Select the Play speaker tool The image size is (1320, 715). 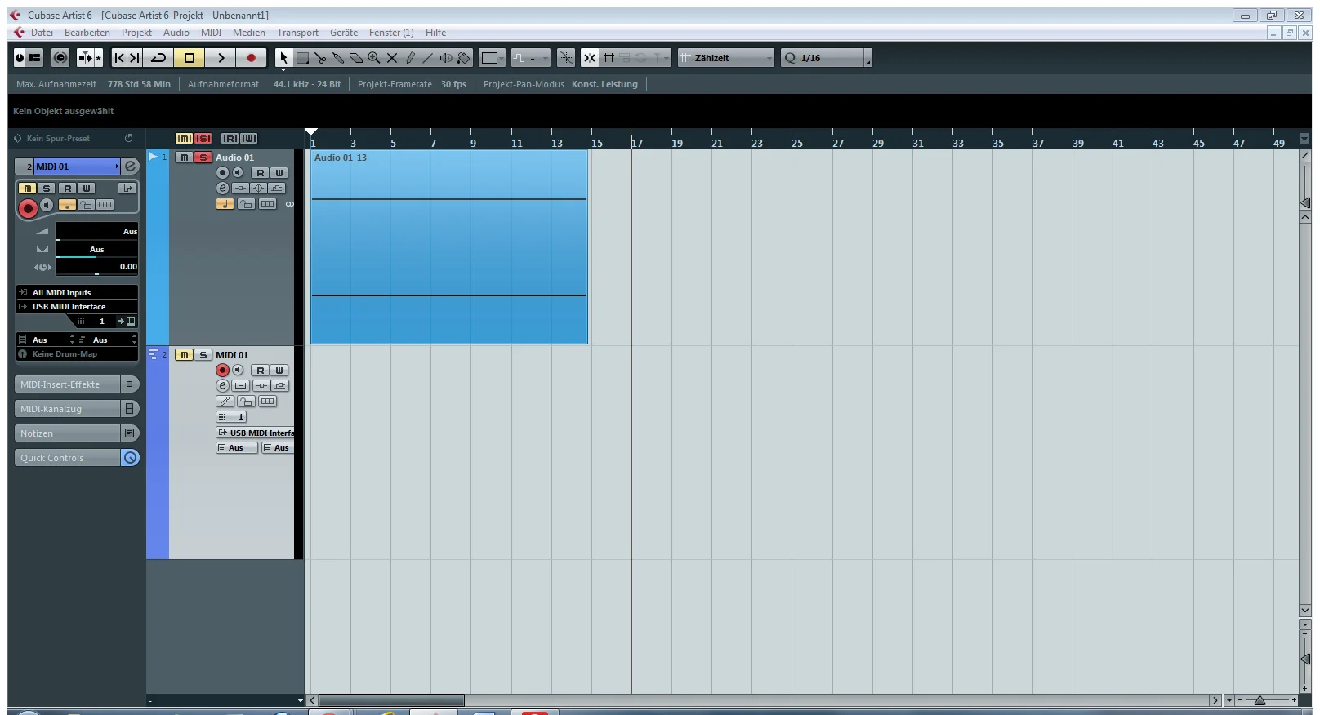click(x=446, y=58)
